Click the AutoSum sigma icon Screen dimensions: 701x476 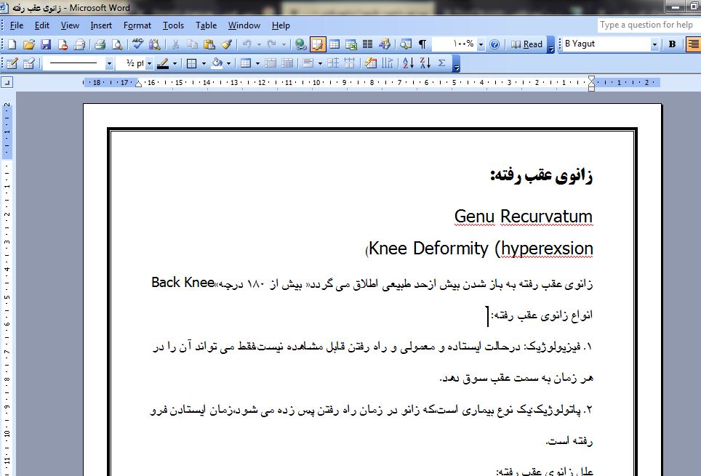(441, 63)
